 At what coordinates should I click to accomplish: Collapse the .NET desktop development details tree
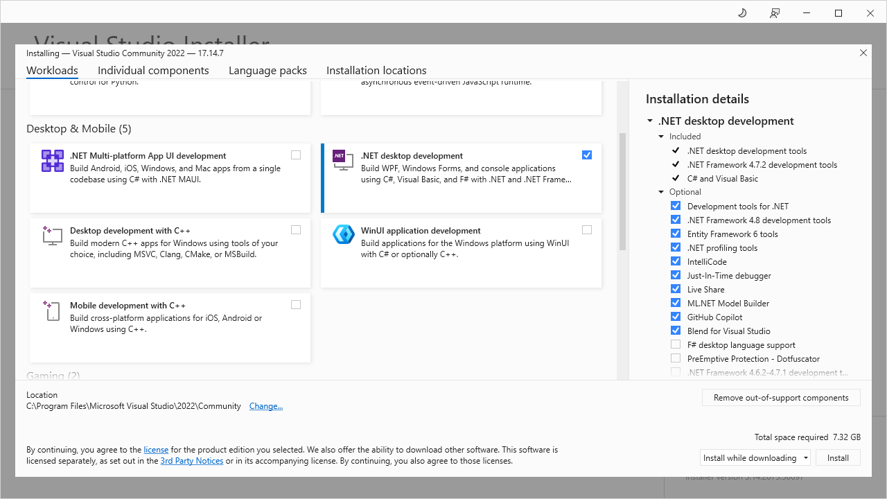pyautogui.click(x=650, y=121)
